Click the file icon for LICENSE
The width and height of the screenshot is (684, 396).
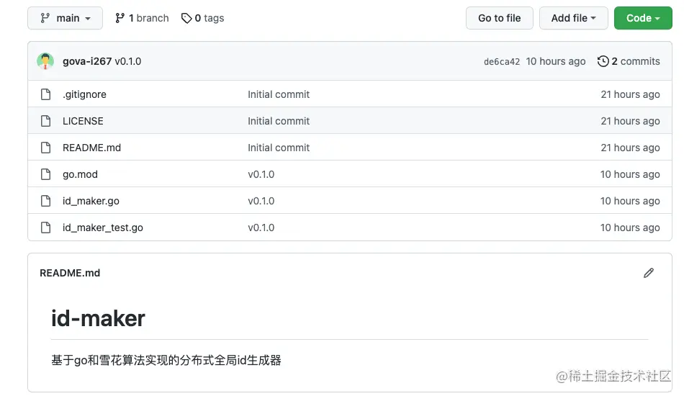coord(46,121)
